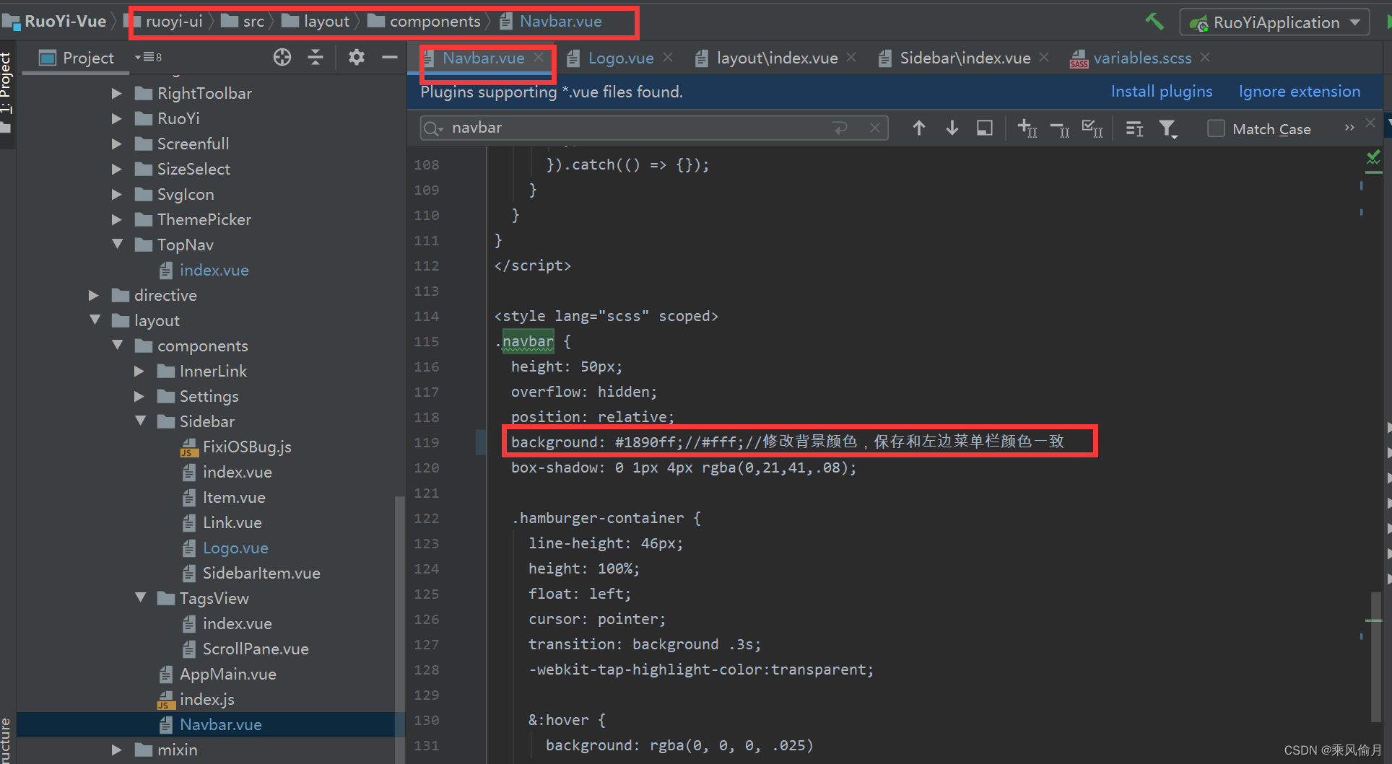Switch to layout\index.vue editor tab
Screen dimensions: 1392x764
pos(777,58)
